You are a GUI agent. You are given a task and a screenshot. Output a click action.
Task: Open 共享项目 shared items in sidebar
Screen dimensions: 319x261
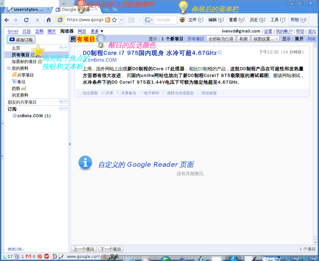pos(23,75)
